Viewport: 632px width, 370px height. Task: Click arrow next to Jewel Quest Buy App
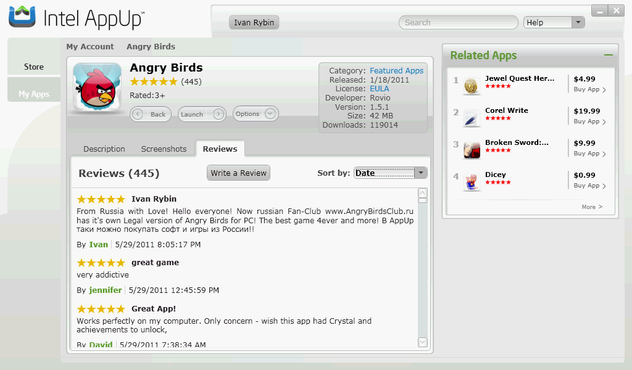click(604, 90)
